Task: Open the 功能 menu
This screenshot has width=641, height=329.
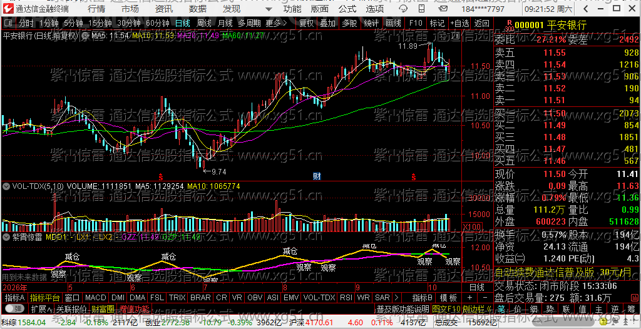Action: tap(292, 9)
